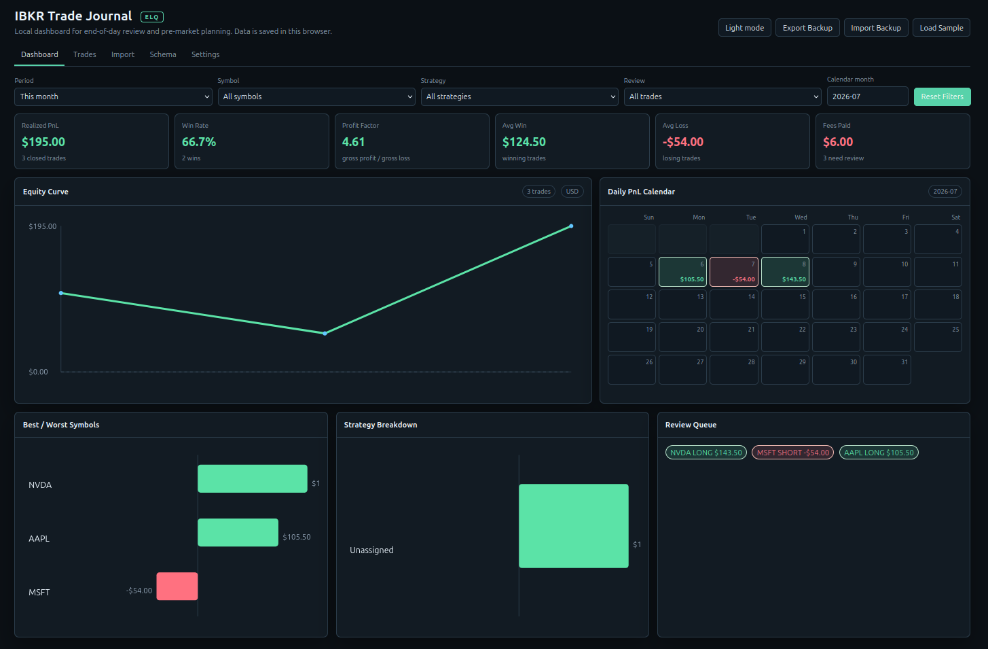988x649 pixels.
Task: Expand the Strategy dropdown
Action: pos(519,97)
